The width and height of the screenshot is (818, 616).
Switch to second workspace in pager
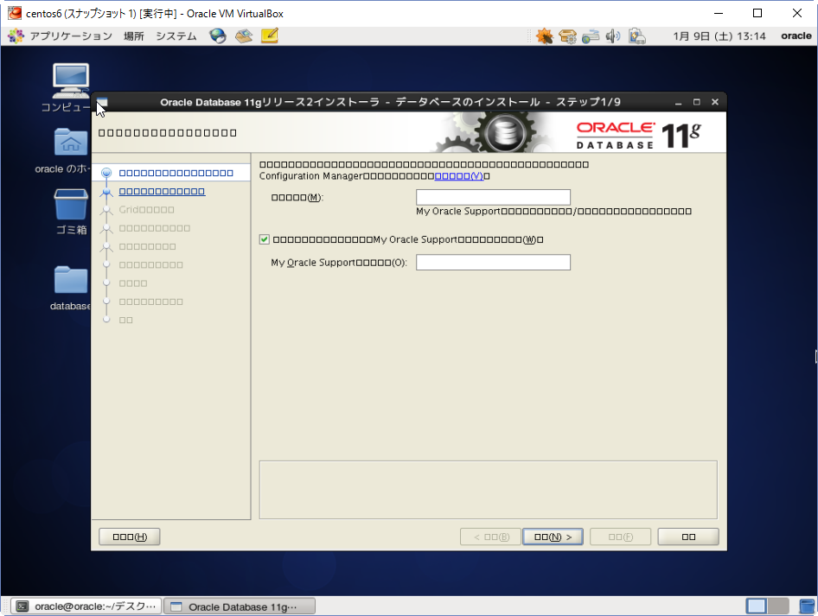tap(778, 606)
